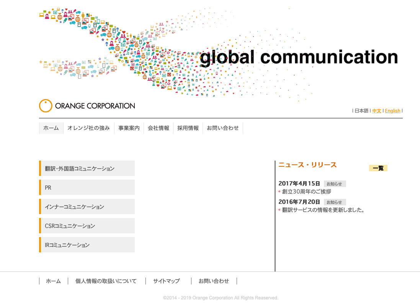Click the お知らせ tag next to 2016年7月20日
420x304 pixels.
(335, 202)
